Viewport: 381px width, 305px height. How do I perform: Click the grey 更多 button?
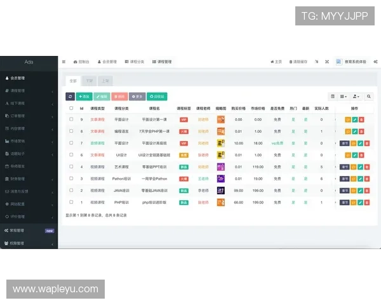pyautogui.click(x=137, y=97)
